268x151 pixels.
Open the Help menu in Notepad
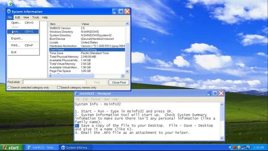pos(115,99)
